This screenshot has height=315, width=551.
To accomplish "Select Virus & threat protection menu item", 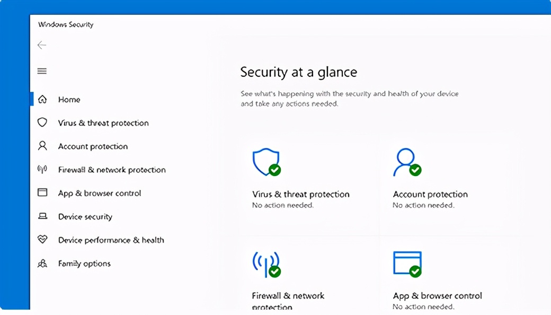I will tap(103, 123).
